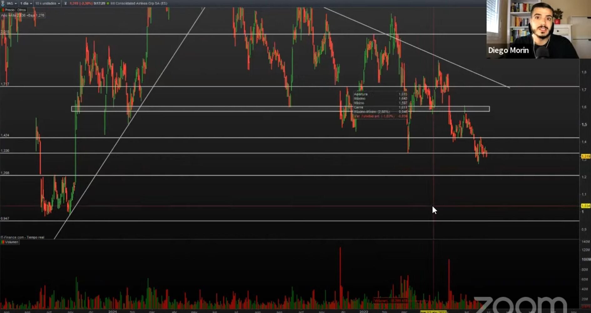Image resolution: width=591 pixels, height=313 pixels.
Task: Click the Volumen red-green color swatch
Action: 3,242
